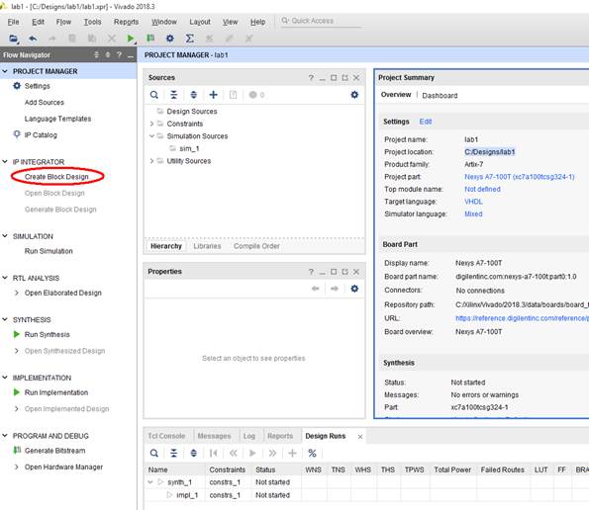Image resolution: width=589 pixels, height=510 pixels.
Task: Expand all in Design Runs panel
Action: tap(193, 454)
